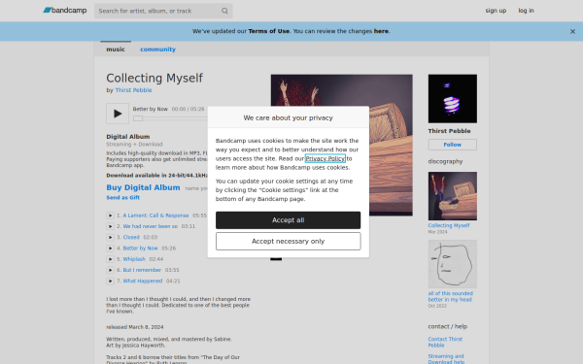This screenshot has width=583, height=364.
Task: Click the 'released March 8, 2024' text
Action: (x=135, y=327)
